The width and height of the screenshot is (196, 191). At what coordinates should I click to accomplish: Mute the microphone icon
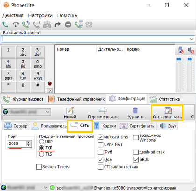click(x=181, y=50)
